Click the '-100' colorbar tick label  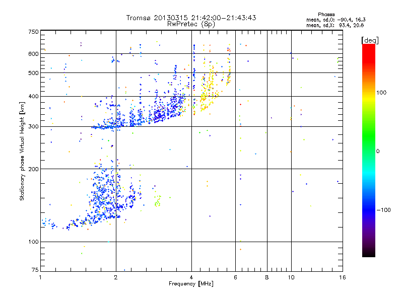coord(383,210)
